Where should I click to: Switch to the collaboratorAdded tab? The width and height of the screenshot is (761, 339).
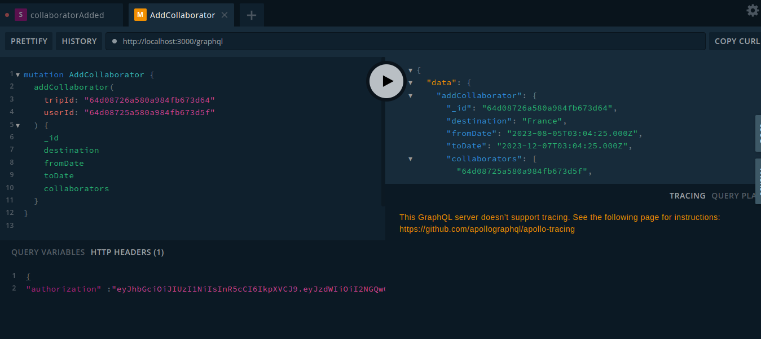(x=61, y=15)
